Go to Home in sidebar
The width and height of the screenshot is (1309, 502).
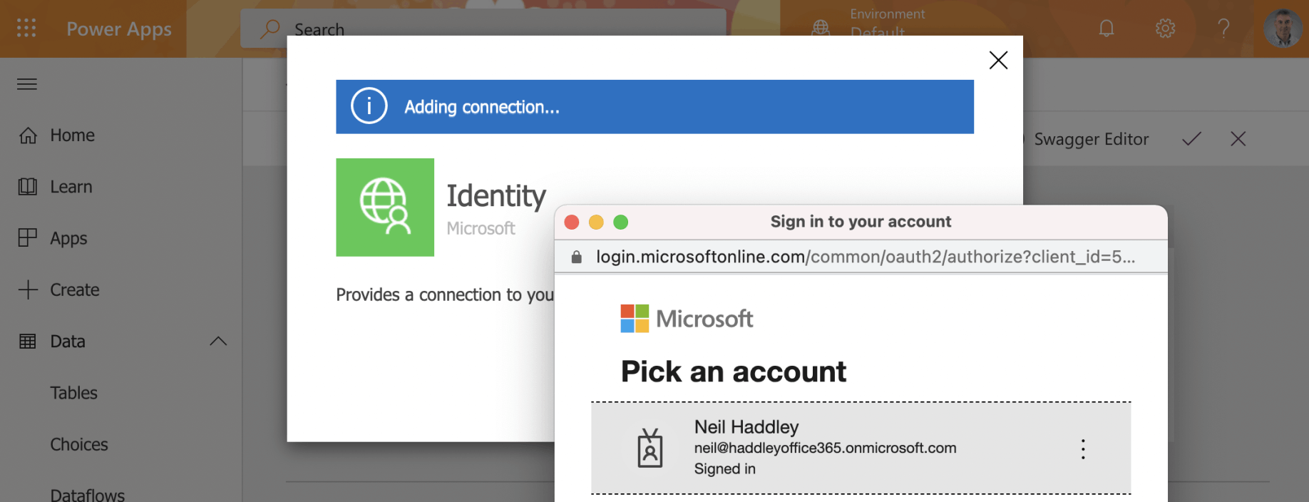click(71, 135)
